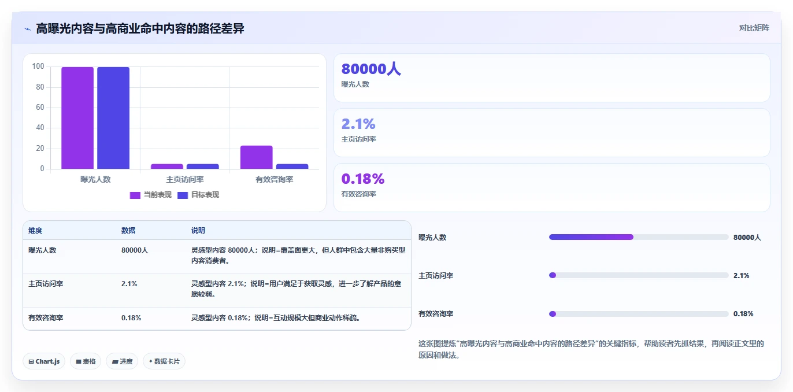Click the 0.18% table cell
This screenshot has height=392, width=793.
tap(131, 317)
